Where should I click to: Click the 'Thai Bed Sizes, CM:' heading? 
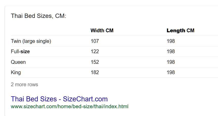[38, 16]
